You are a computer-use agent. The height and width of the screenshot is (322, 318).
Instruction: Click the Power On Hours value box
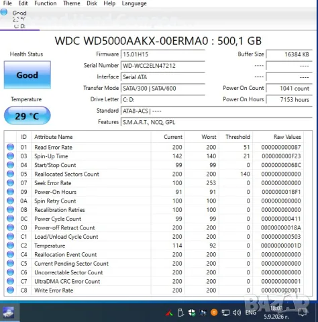click(289, 99)
